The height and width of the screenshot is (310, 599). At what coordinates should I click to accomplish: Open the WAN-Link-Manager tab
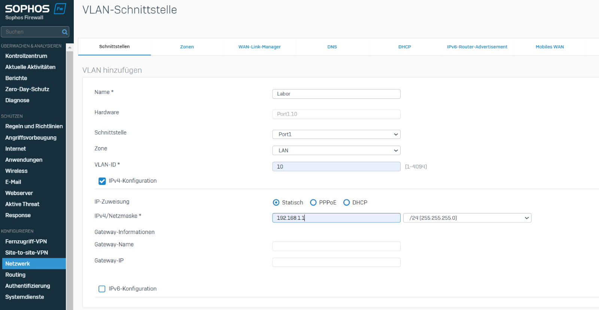pos(259,47)
